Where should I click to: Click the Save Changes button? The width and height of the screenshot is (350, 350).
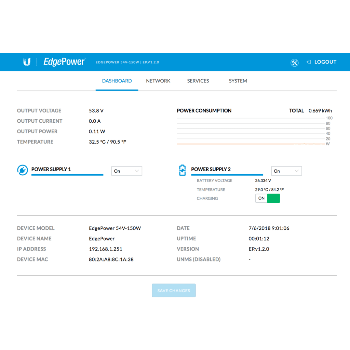[x=174, y=291]
